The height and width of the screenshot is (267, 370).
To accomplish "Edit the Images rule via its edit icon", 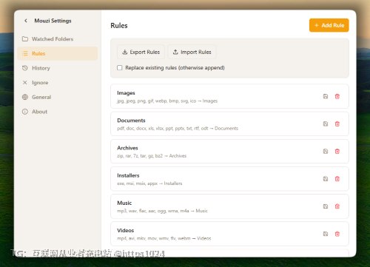I will [x=326, y=96].
